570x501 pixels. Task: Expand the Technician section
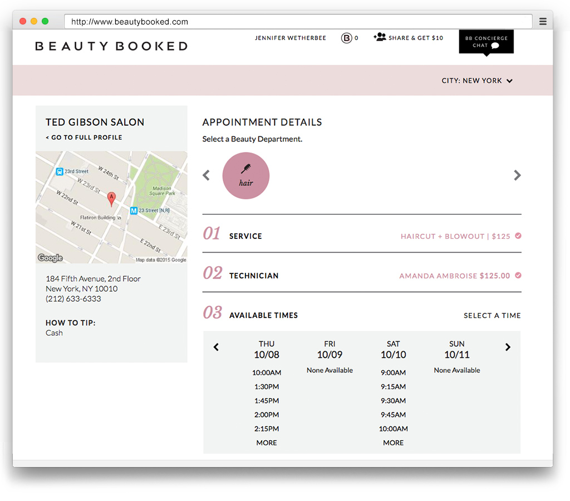tap(362, 273)
